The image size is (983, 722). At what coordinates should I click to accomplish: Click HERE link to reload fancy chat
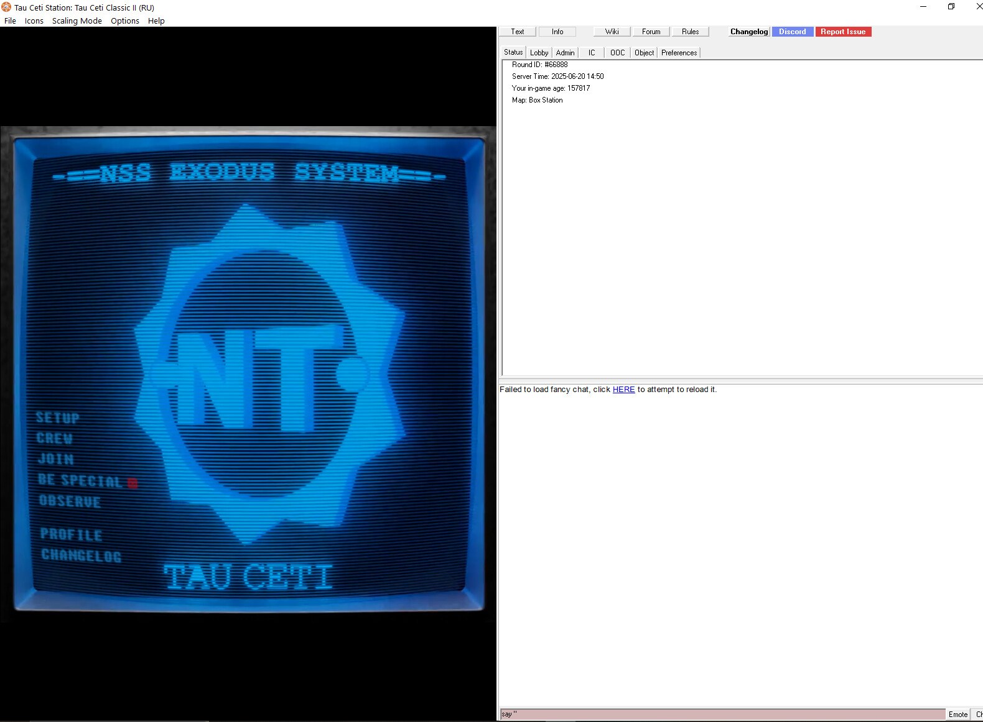[623, 390]
